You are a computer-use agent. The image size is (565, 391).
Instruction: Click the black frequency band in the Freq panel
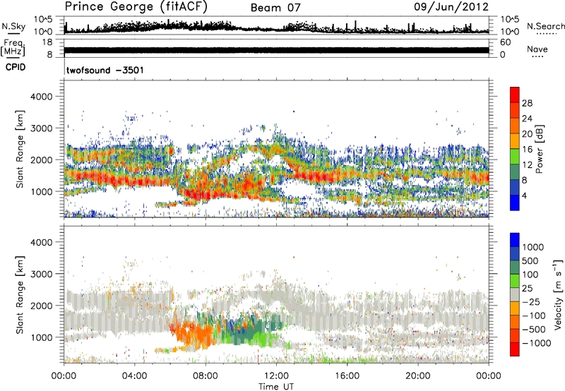[276, 50]
